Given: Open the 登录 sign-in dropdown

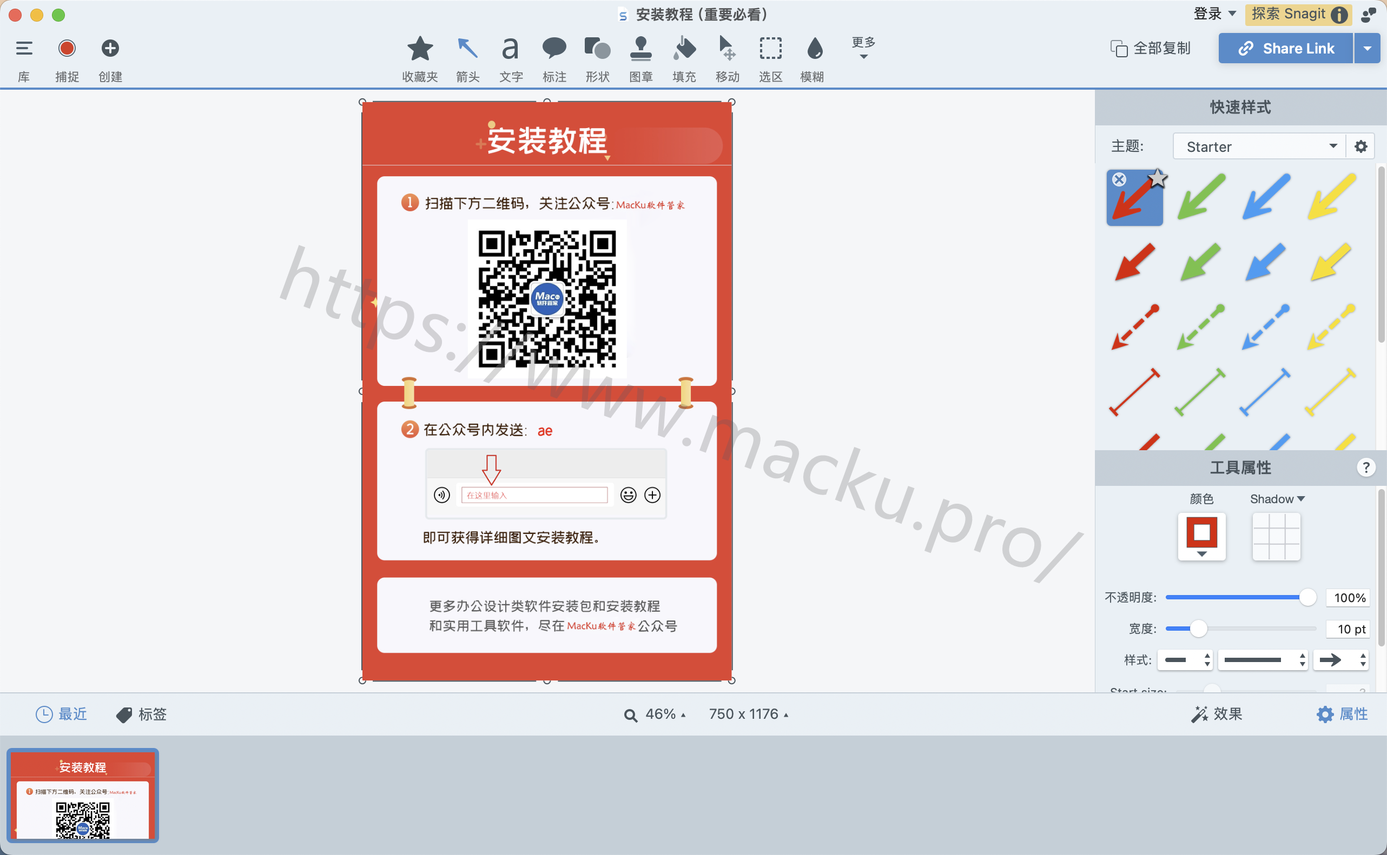Looking at the screenshot, I should pyautogui.click(x=1214, y=14).
